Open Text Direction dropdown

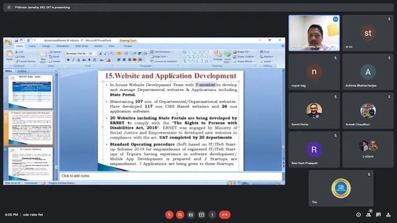pyautogui.click(x=161, y=52)
